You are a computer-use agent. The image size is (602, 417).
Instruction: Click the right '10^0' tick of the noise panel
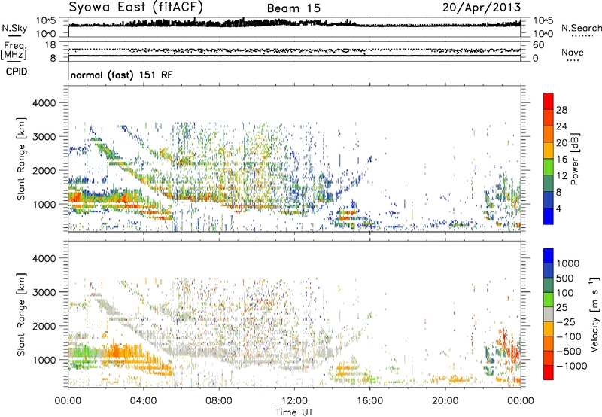[543, 34]
